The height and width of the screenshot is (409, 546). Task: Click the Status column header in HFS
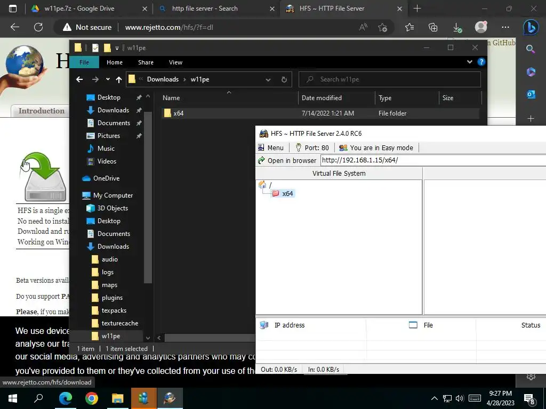click(x=531, y=325)
